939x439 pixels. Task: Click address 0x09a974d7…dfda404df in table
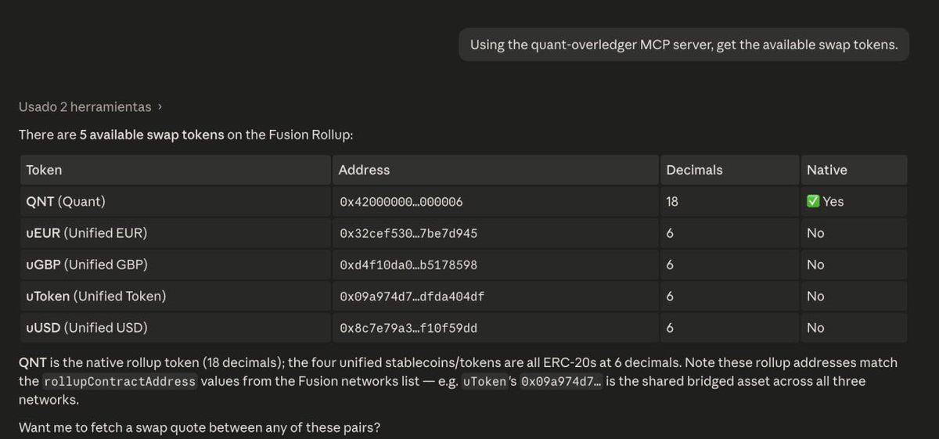tap(412, 297)
